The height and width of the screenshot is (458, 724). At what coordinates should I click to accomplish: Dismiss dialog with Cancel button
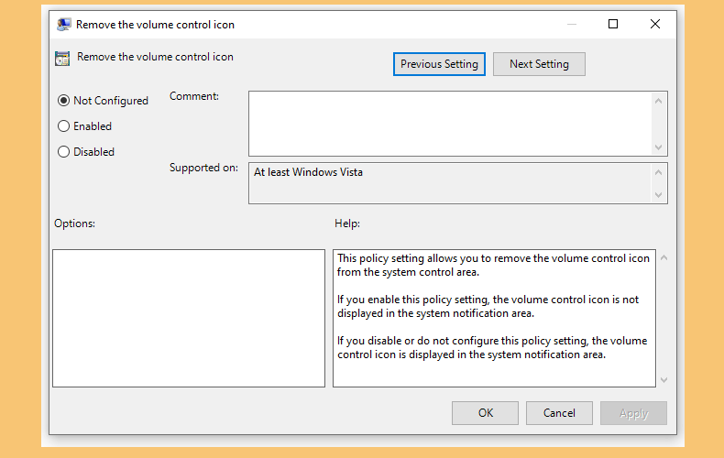coord(559,413)
